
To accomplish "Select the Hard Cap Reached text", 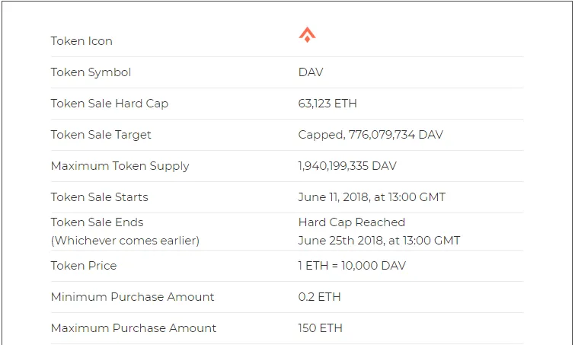I will (352, 222).
